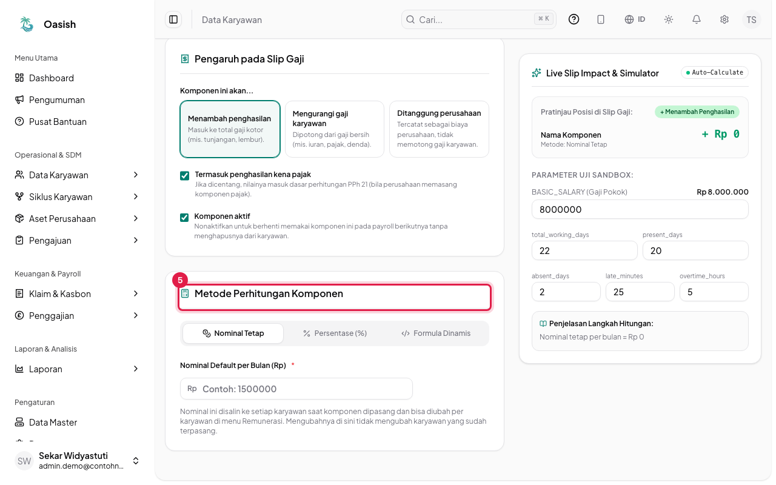The image size is (776, 485).
Task: Open the Sekar Widyastuti account switcher
Action: click(77, 461)
